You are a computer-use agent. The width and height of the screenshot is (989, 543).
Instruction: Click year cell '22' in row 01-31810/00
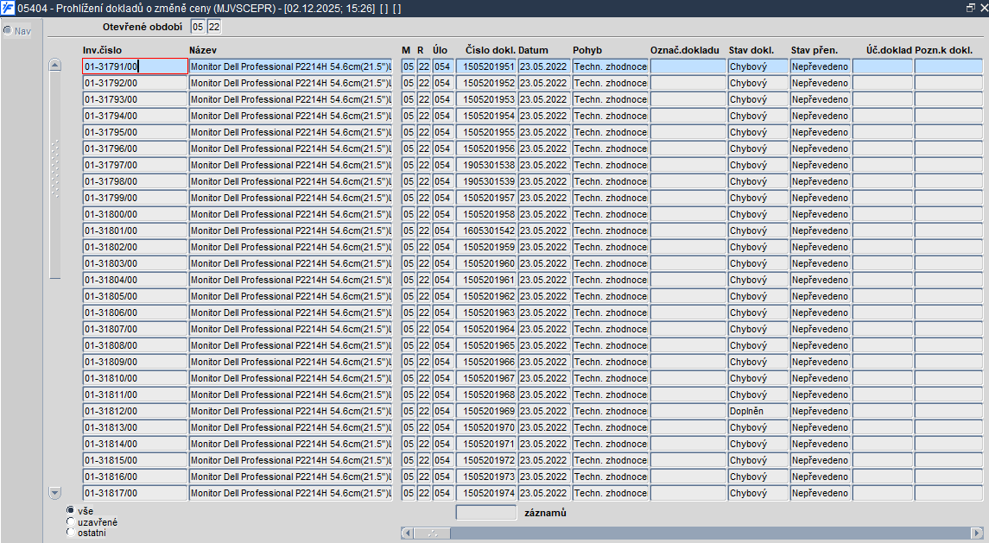[424, 378]
